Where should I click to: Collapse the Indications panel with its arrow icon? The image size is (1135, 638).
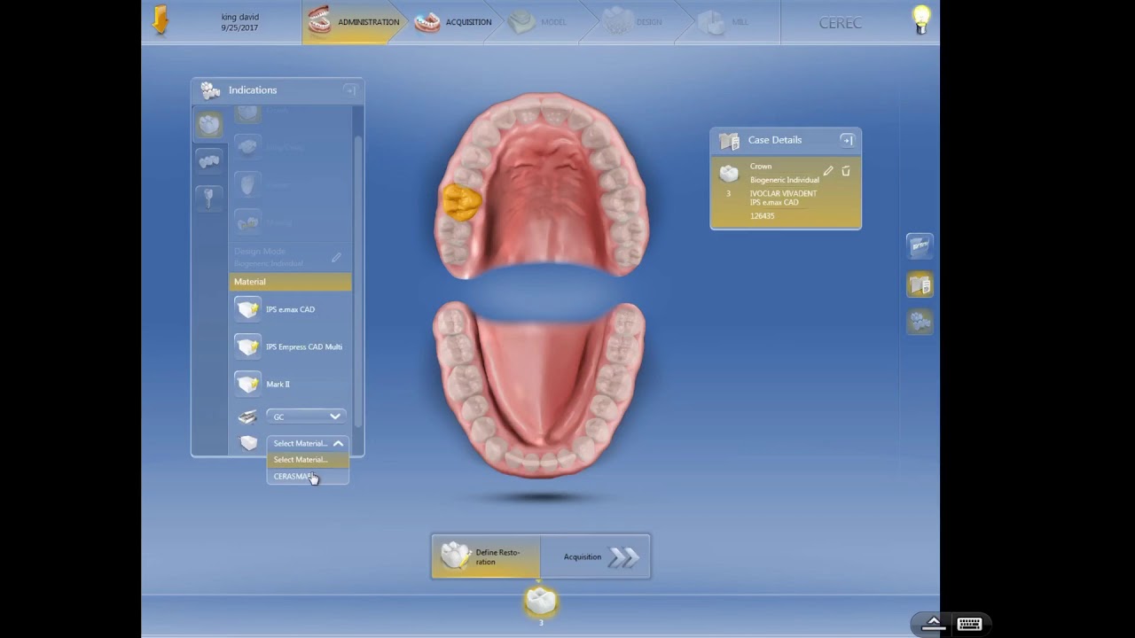pos(350,89)
